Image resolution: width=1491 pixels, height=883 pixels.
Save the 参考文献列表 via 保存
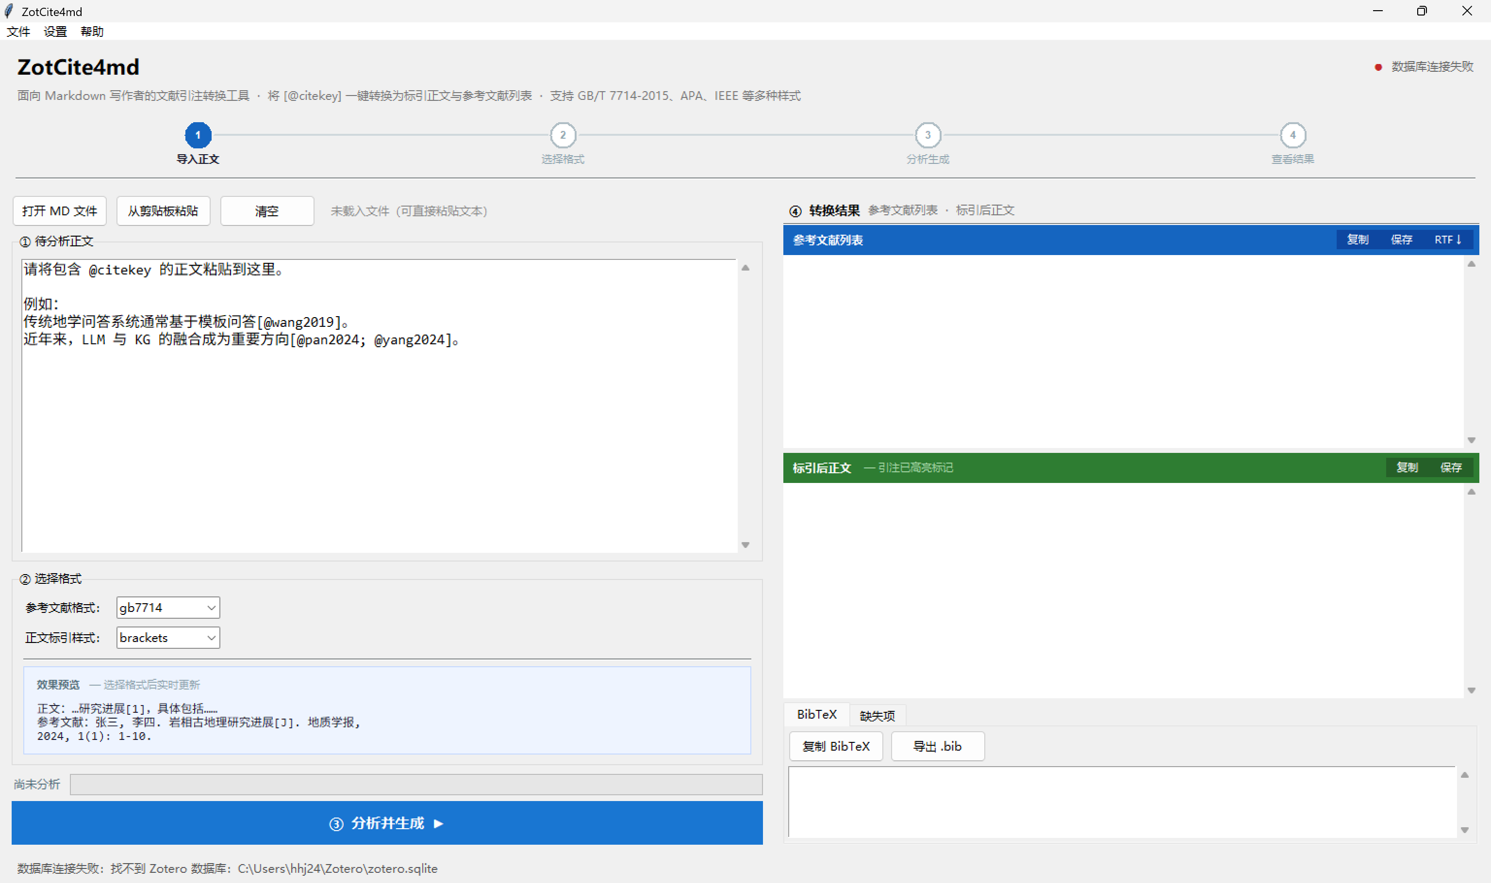click(1402, 240)
